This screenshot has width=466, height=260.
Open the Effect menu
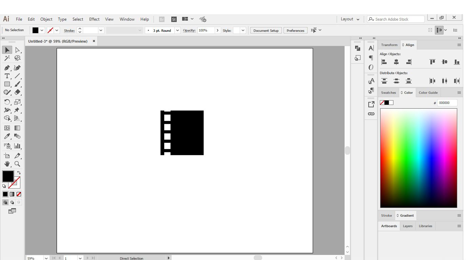click(94, 19)
